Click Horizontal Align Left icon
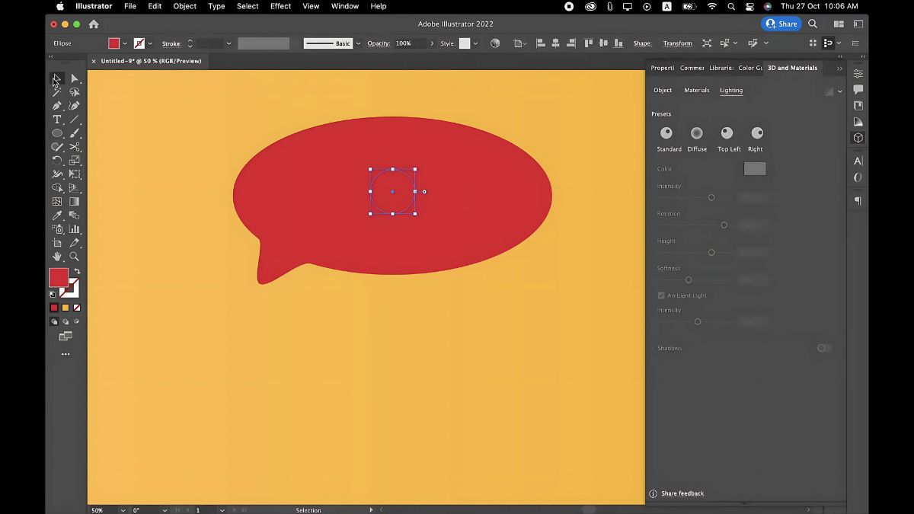Viewport: 914px width, 514px height. click(x=540, y=43)
